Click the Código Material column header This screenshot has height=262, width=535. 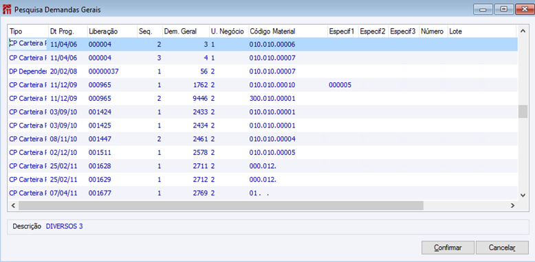click(288, 32)
